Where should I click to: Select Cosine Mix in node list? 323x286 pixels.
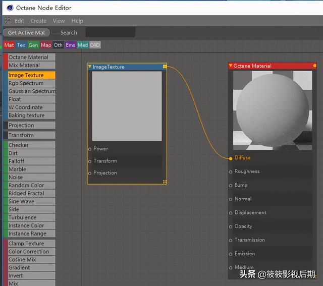(31, 259)
